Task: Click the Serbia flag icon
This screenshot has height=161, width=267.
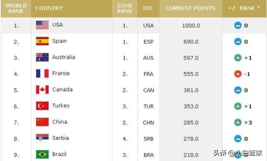Action: pos(43,138)
